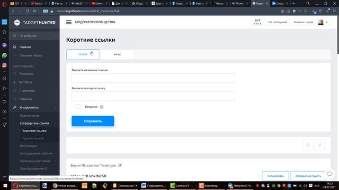Collapse the Инструменты sidebar section
Image resolution: width=339 pixels, height=190 pixels.
pos(34,108)
